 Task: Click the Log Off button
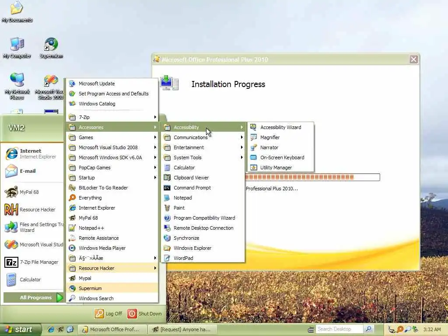pos(108,314)
